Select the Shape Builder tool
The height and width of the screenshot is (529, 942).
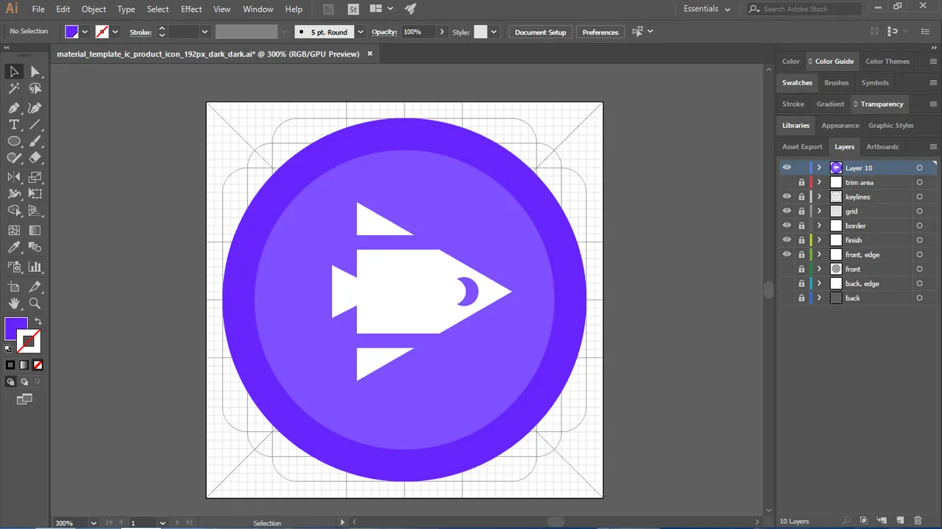coord(14,211)
